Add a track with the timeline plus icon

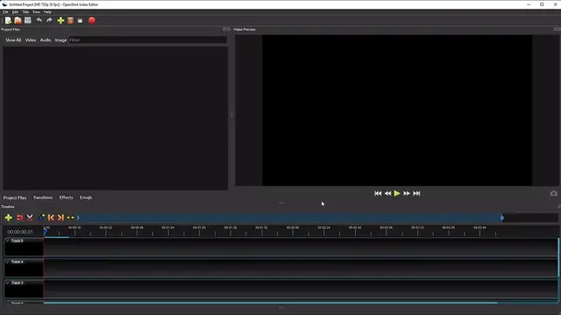tap(9, 218)
